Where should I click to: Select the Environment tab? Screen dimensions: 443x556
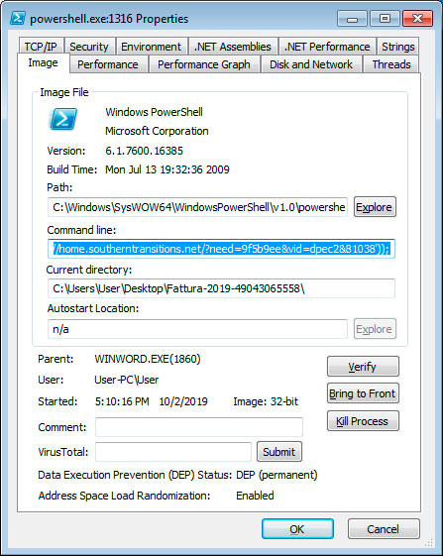[151, 47]
